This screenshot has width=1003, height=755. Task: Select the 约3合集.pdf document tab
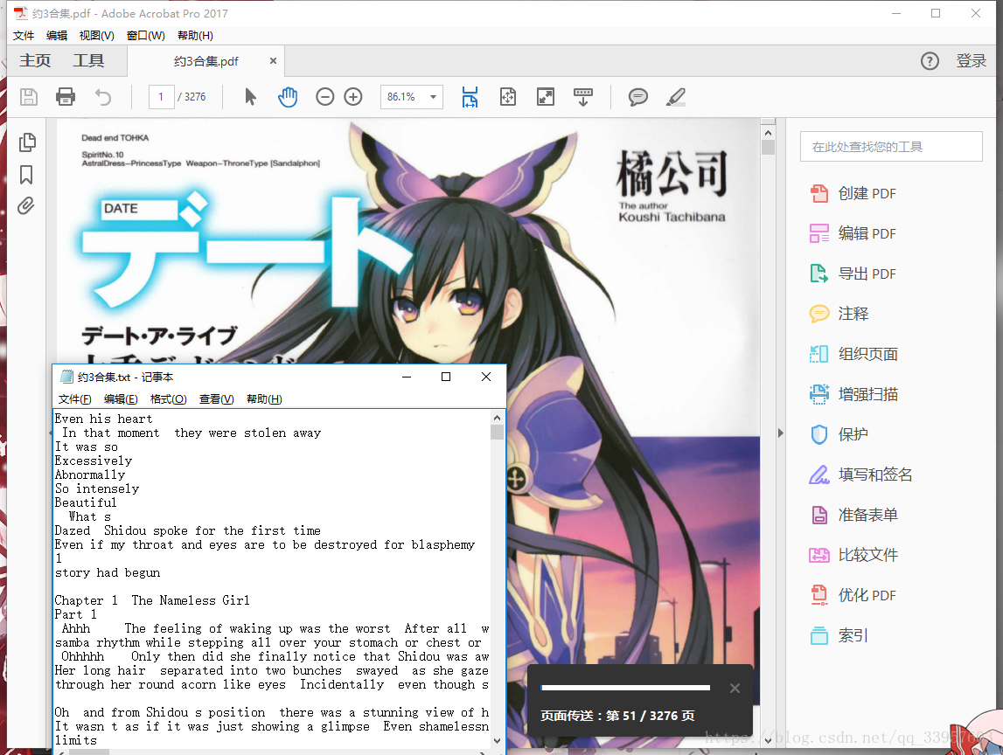click(x=206, y=61)
